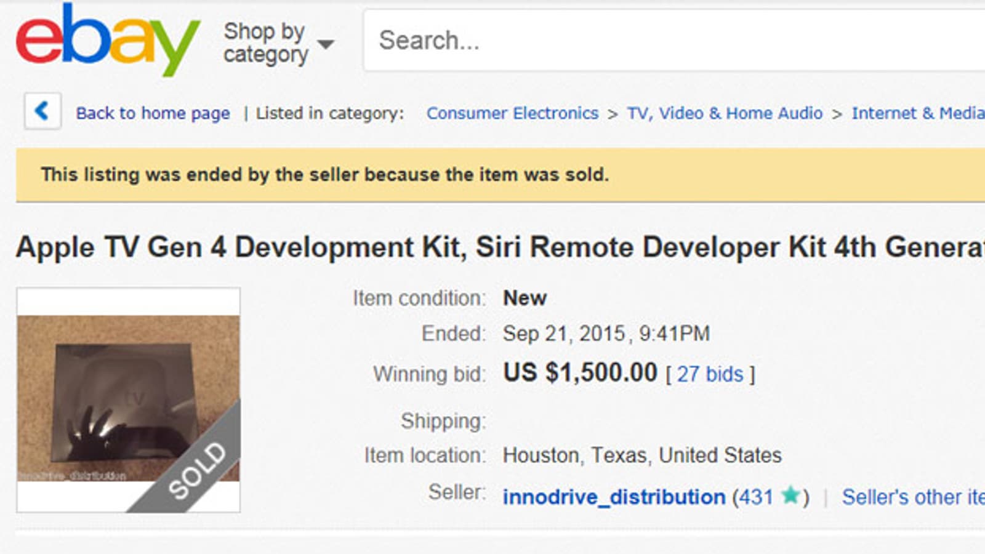Open the Internet & Media category link

[917, 113]
